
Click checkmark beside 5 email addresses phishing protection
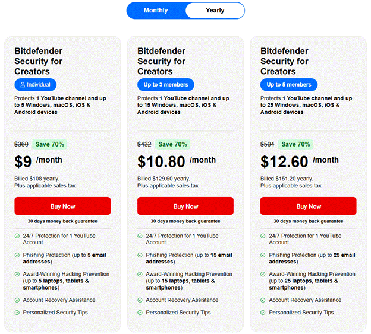pos(17,255)
